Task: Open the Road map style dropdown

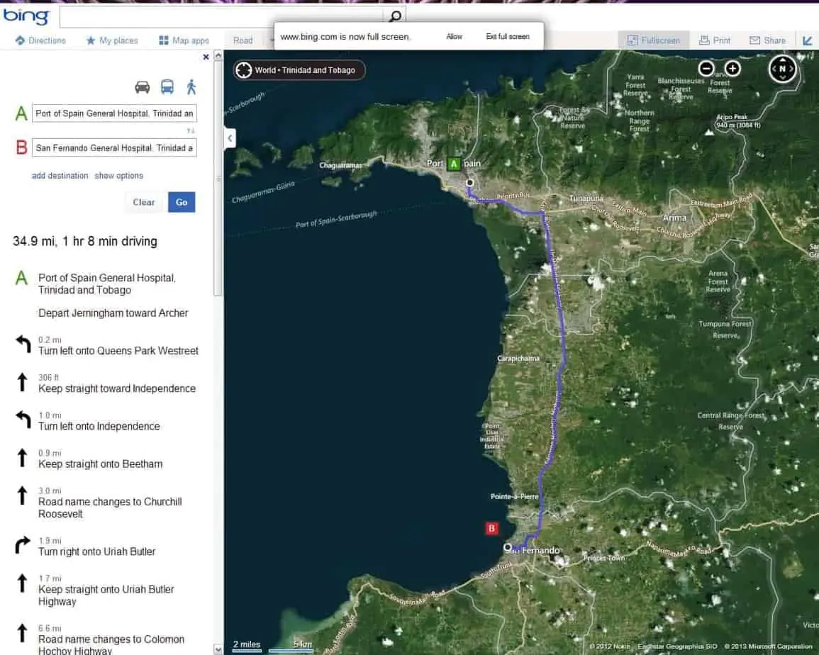Action: tap(243, 40)
